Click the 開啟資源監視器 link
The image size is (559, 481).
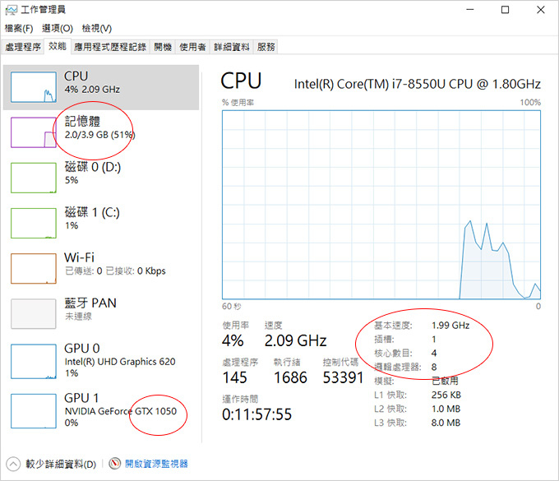coord(156,464)
